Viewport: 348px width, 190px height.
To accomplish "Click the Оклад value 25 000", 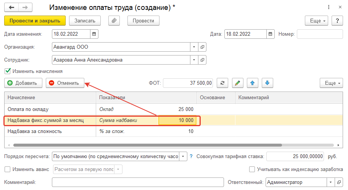I will 186,109.
